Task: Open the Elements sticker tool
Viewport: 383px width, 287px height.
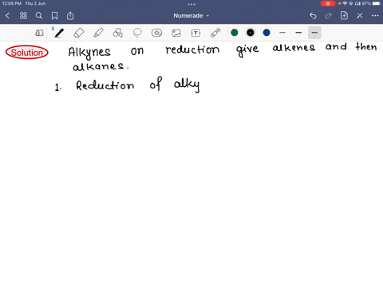Action: click(156, 33)
